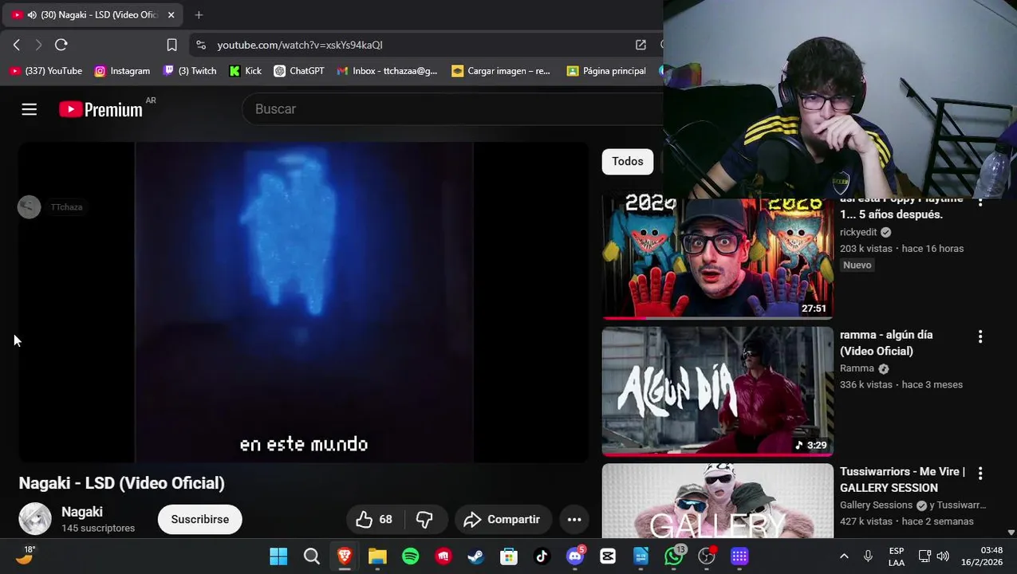
Task: Open ramma - algún día thumbnail
Action: (x=718, y=391)
